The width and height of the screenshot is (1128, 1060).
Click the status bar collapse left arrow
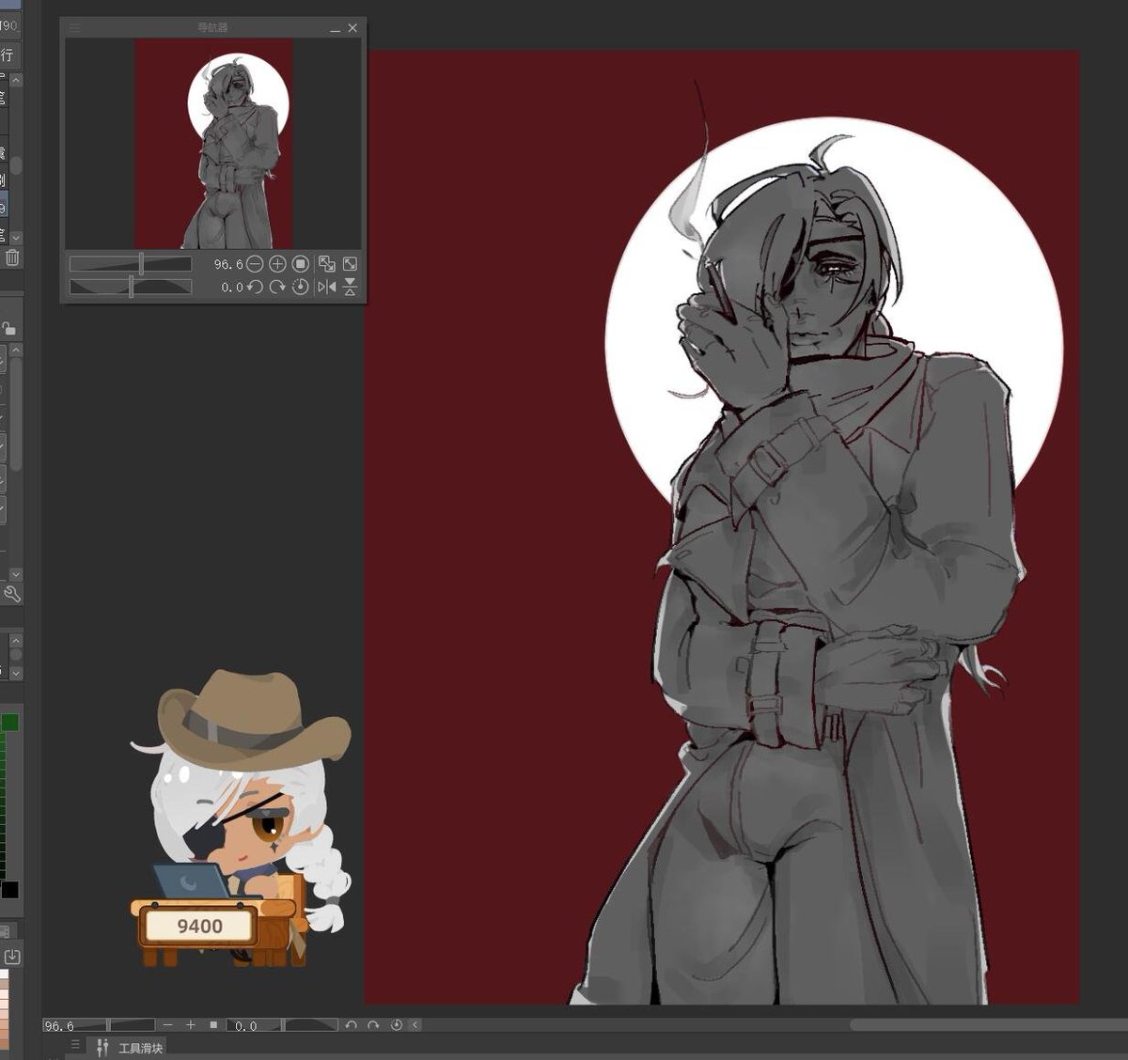pos(415,1025)
